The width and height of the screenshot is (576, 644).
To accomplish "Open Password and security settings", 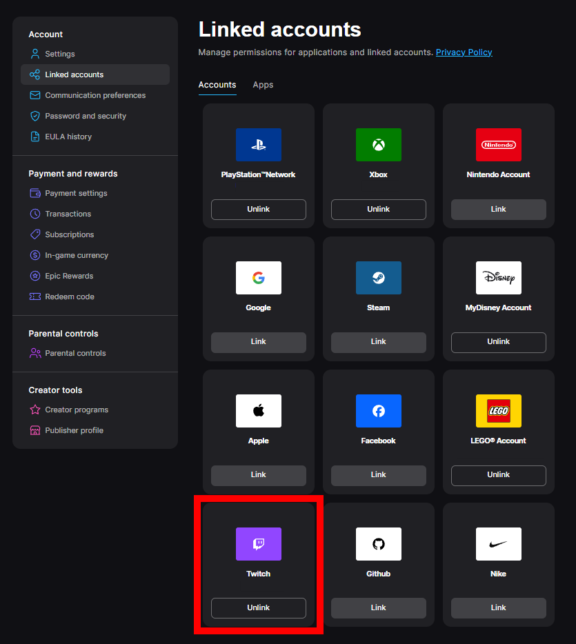I will click(86, 116).
